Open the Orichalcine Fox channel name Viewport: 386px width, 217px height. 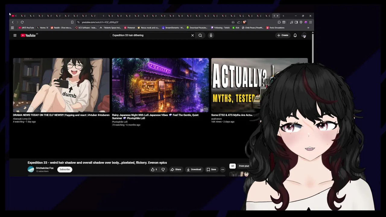click(x=45, y=168)
